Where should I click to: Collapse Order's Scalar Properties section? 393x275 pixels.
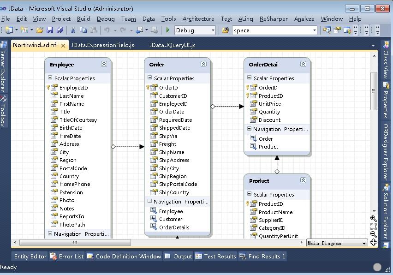pyautogui.click(x=149, y=78)
